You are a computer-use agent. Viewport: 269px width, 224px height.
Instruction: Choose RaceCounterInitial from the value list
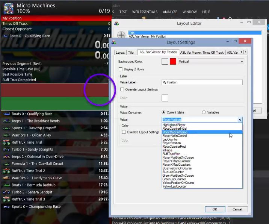[x=202, y=129]
